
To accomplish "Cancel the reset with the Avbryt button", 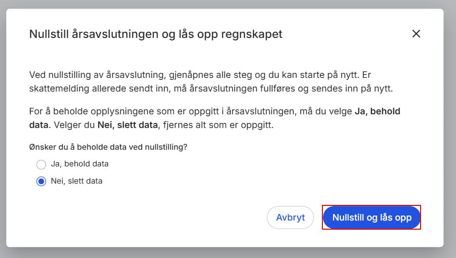I will [x=291, y=218].
